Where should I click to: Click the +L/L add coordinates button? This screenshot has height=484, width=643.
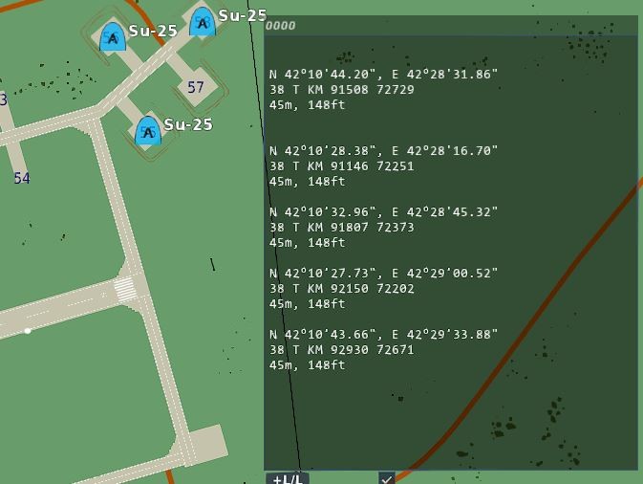(x=288, y=478)
